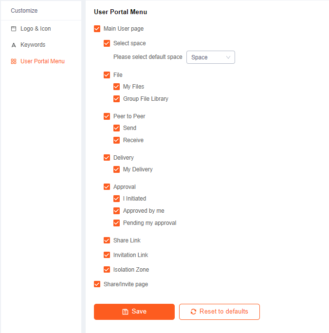
Task: Click the refresh icon on Reset to defaults
Action: tap(193, 312)
